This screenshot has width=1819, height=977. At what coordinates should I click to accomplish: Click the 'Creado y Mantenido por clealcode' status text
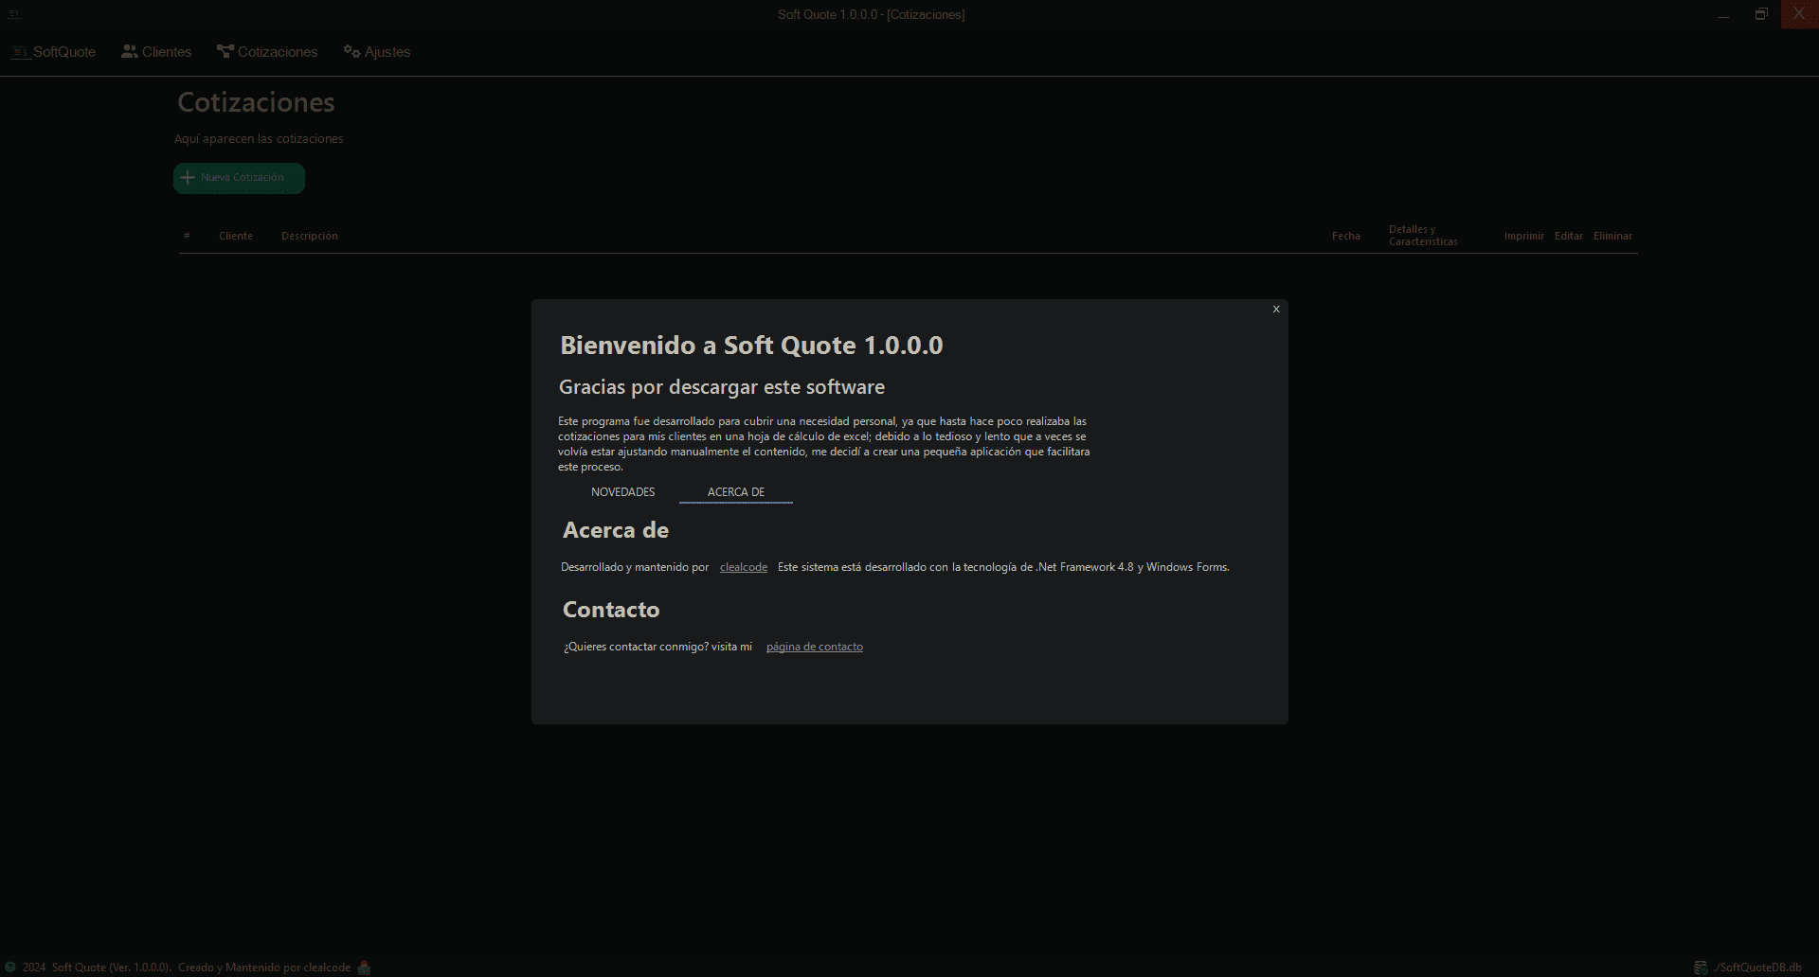click(264, 968)
